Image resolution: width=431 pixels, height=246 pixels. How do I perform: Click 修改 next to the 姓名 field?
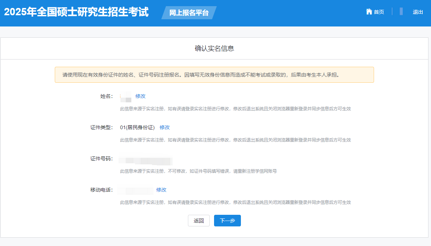coord(140,96)
